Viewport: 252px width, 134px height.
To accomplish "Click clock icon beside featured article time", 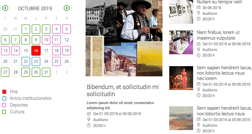I will coord(89,126).
